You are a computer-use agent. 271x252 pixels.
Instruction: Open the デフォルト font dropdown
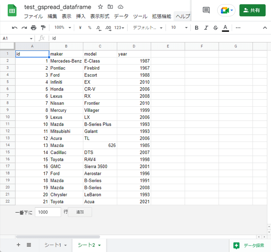(x=148, y=28)
